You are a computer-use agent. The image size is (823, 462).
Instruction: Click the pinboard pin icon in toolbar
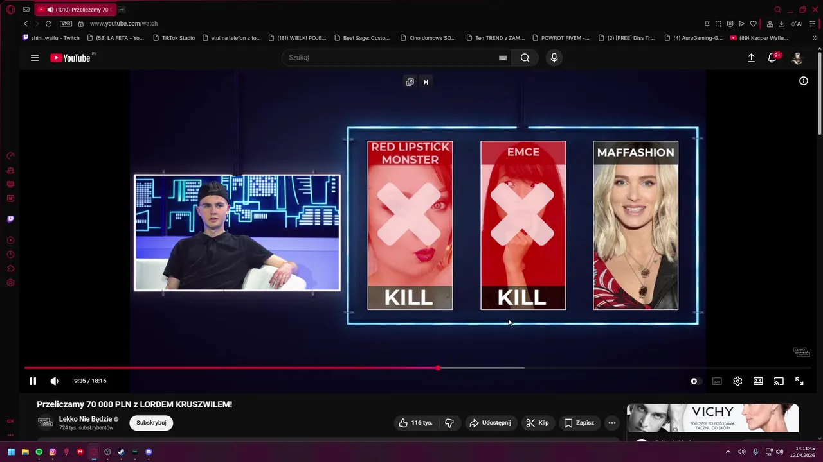click(x=707, y=24)
